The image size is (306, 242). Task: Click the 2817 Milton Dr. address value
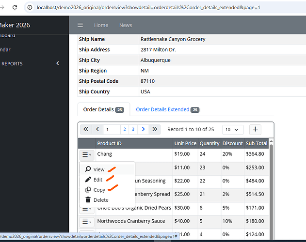tap(158, 50)
